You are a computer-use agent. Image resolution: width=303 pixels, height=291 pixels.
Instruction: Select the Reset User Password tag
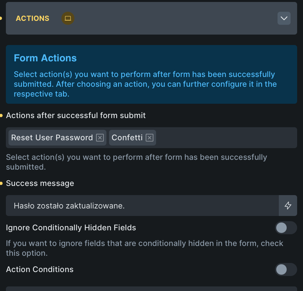click(52, 138)
